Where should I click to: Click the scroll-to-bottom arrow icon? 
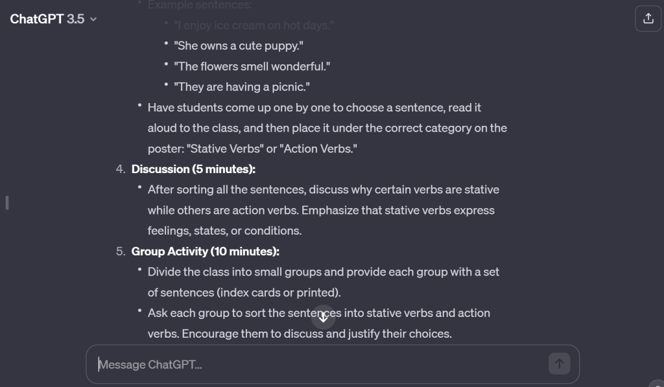[x=323, y=318]
